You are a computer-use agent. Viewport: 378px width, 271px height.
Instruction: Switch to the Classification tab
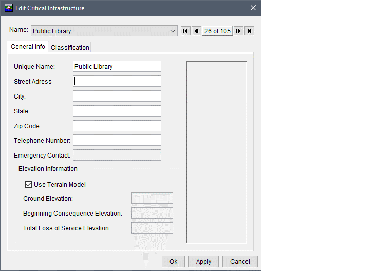70,47
